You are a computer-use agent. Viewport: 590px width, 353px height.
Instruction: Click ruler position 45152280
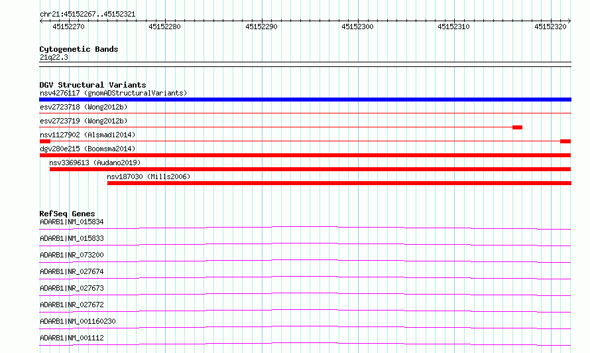coord(164,27)
